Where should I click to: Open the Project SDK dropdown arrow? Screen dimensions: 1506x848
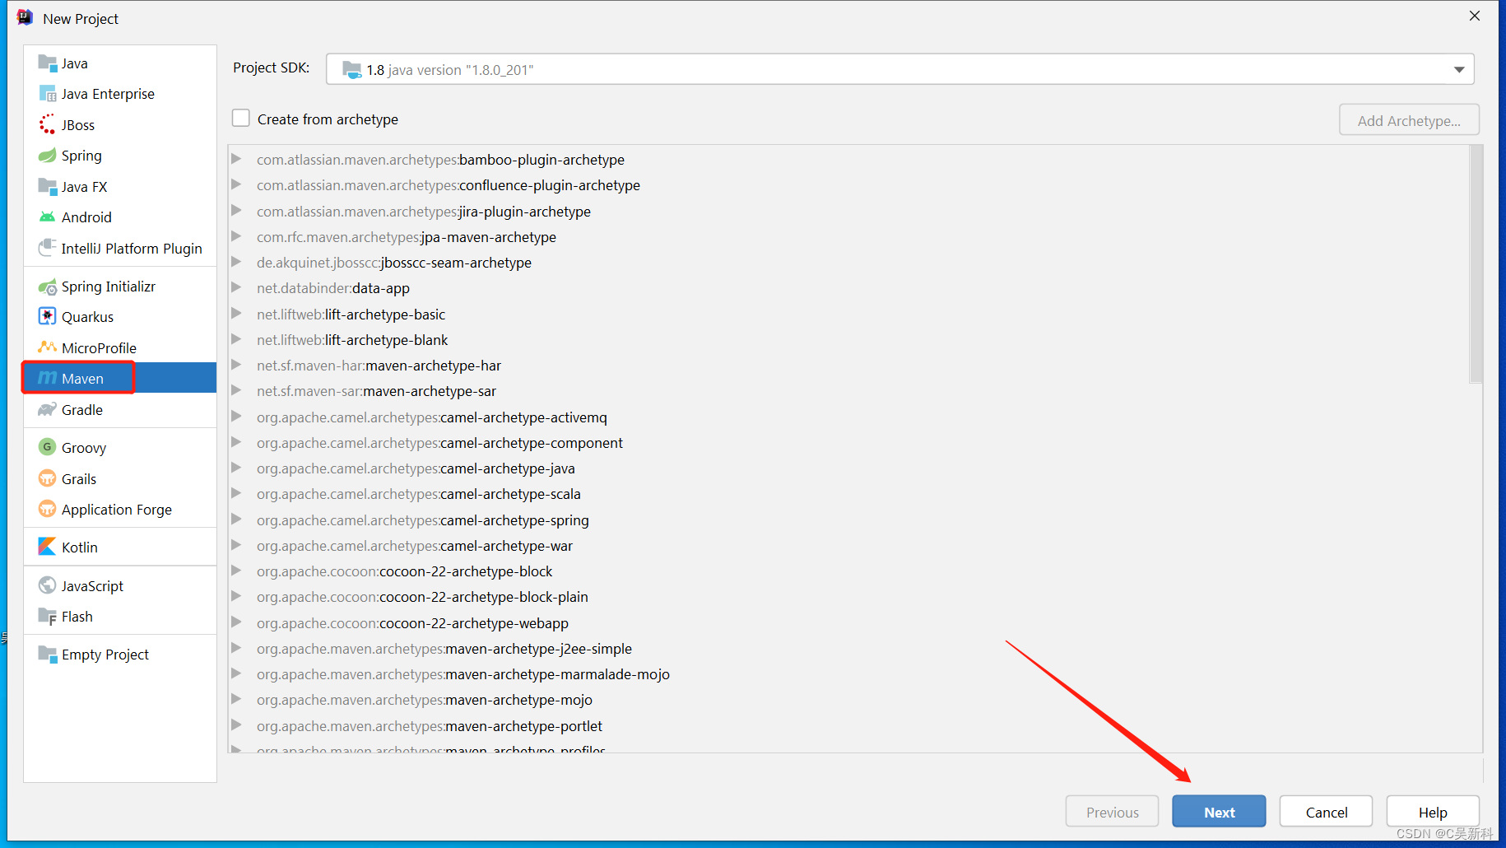tap(1458, 70)
